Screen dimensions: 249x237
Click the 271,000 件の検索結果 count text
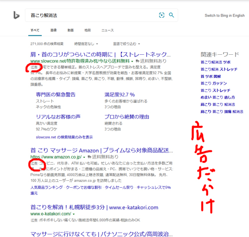tap(47, 44)
